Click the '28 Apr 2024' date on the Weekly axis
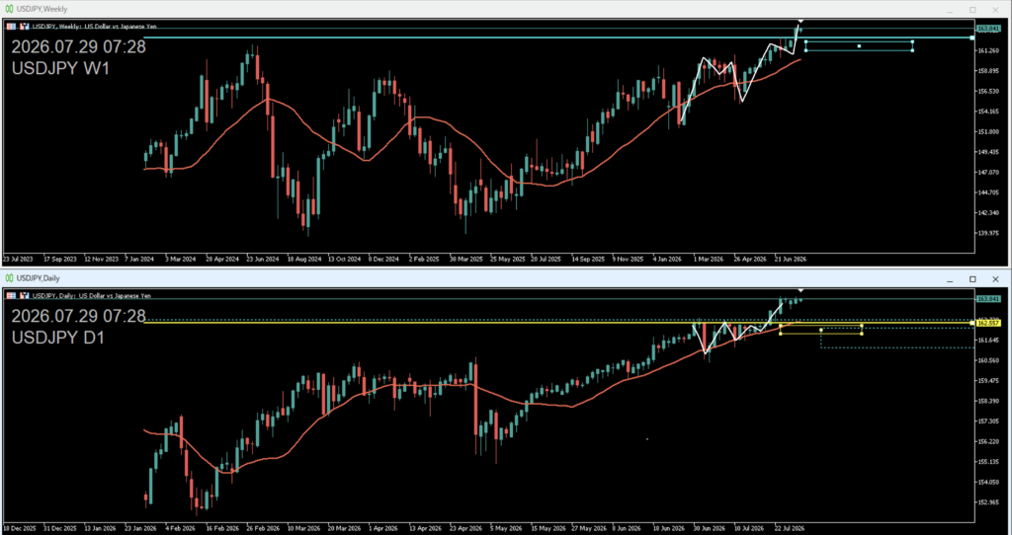 point(222,259)
